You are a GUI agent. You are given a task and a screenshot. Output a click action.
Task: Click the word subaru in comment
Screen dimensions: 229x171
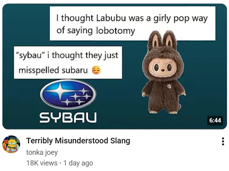pos(74,70)
